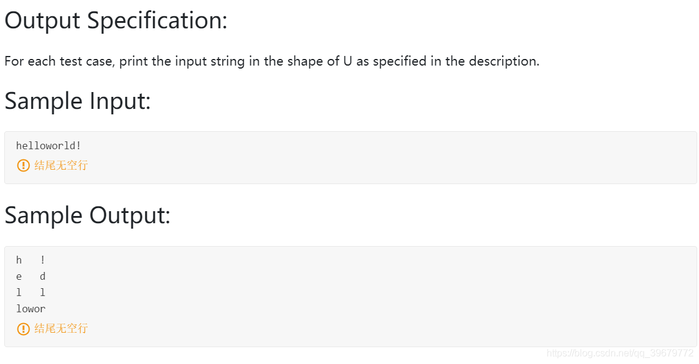699x364 pixels.
Task: Select the helloworld! sample input text
Action: 49,146
